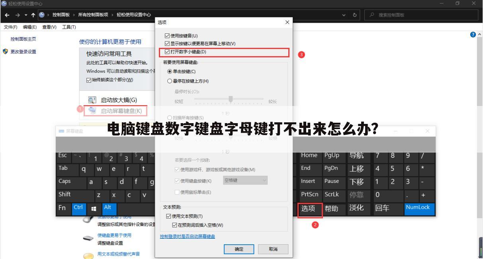Toggle 使用按键音 checkbox
483x259 pixels.
167,36
